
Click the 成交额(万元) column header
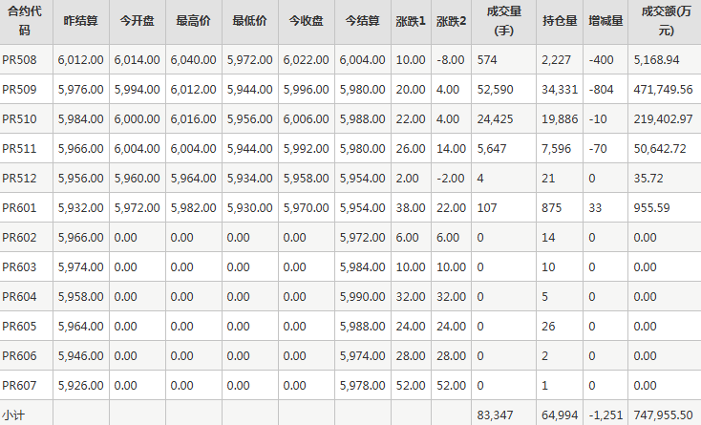coord(666,21)
